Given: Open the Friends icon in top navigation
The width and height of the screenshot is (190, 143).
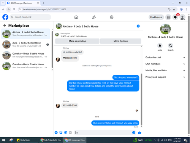Looking at the screenshot, I should (94, 17).
